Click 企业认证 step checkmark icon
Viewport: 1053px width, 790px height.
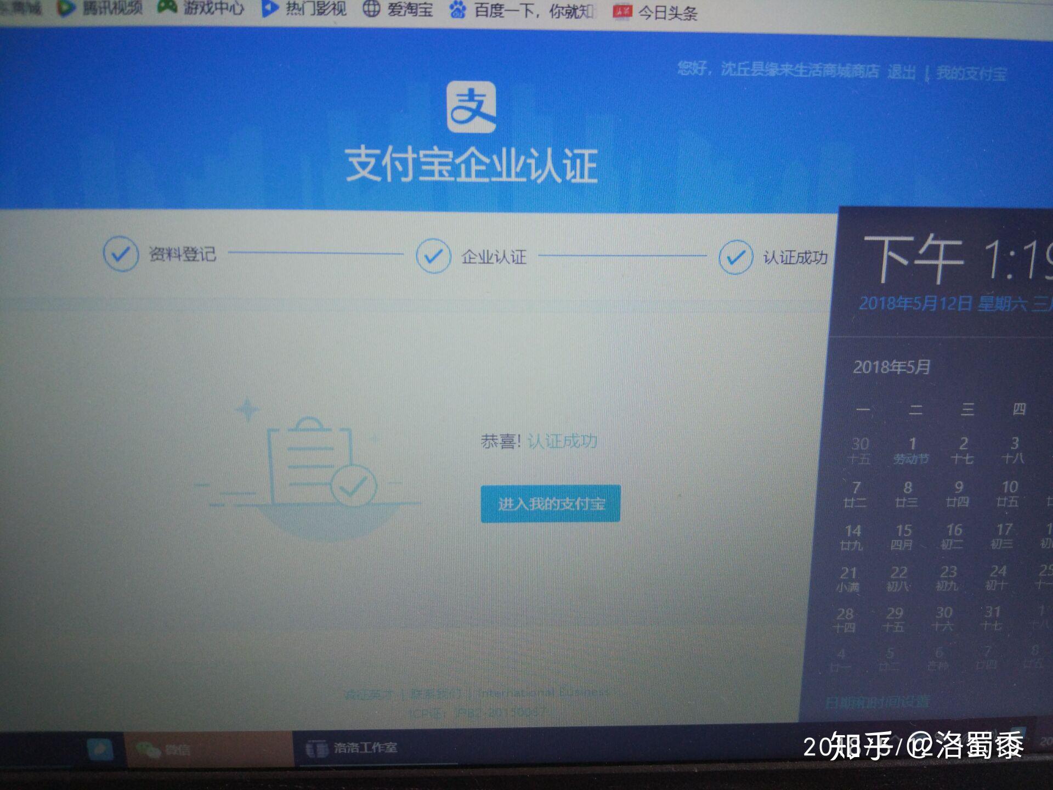pyautogui.click(x=433, y=256)
